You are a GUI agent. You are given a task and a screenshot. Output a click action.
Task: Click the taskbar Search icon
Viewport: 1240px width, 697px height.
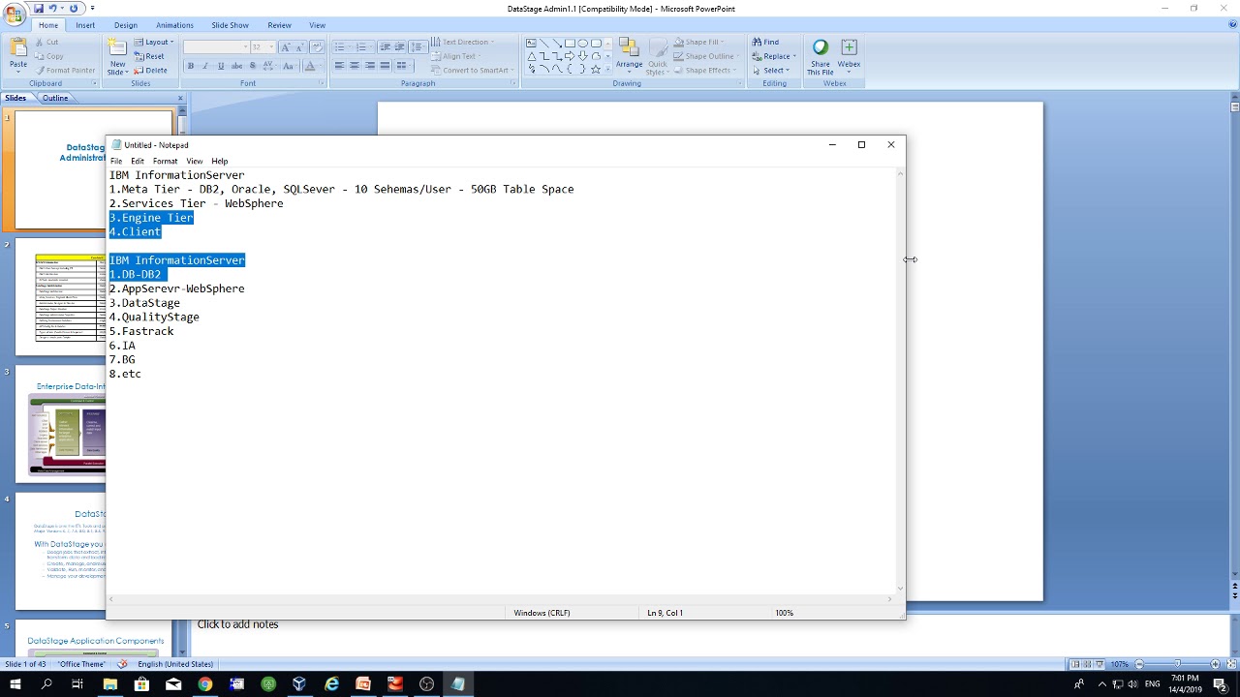pos(46,684)
